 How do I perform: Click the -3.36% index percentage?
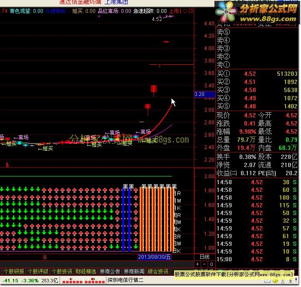(x=30, y=281)
